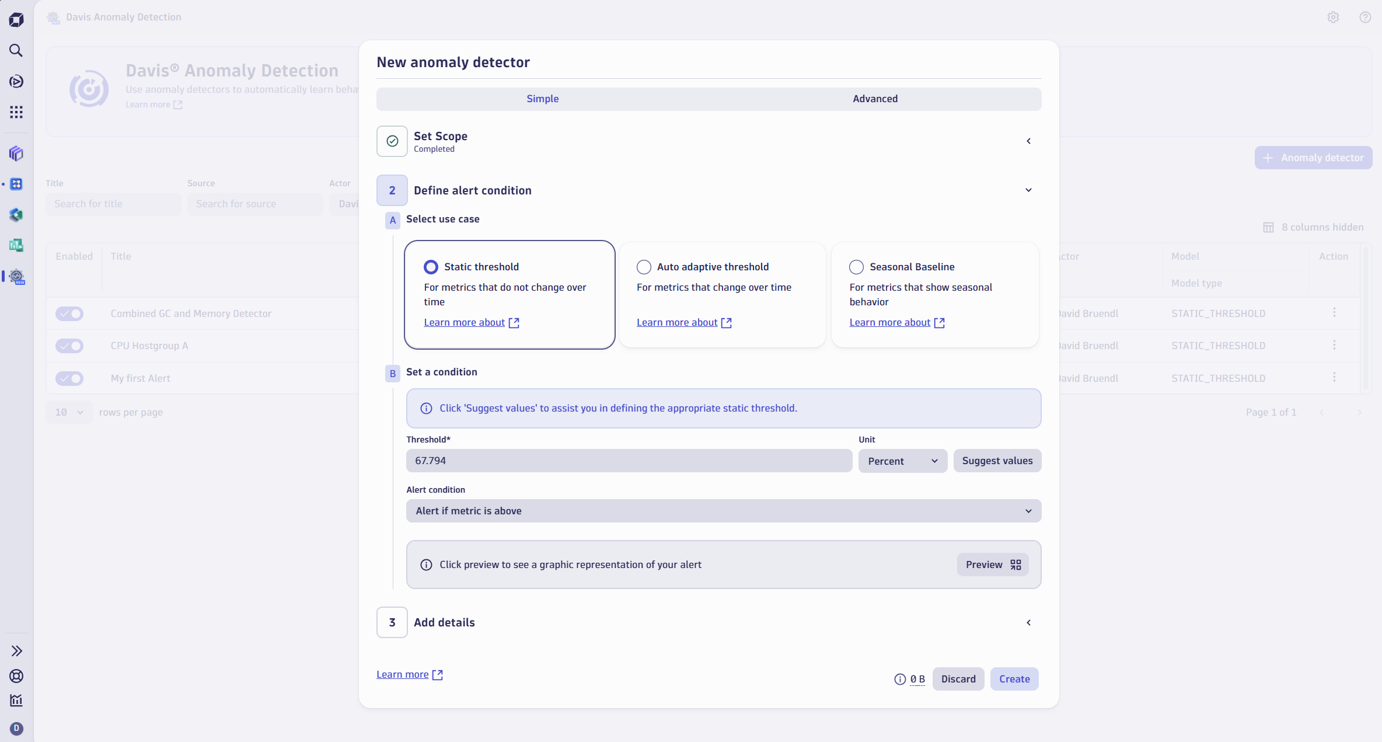The height and width of the screenshot is (742, 1382).
Task: Open the Dynatrace logo home icon
Action: click(16, 20)
